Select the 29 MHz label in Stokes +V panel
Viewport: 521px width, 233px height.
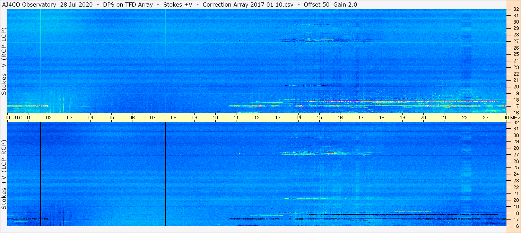click(x=515, y=142)
